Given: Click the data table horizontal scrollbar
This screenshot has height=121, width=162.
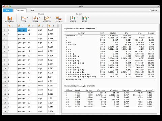Looking at the screenshot, I should tap(29, 114).
